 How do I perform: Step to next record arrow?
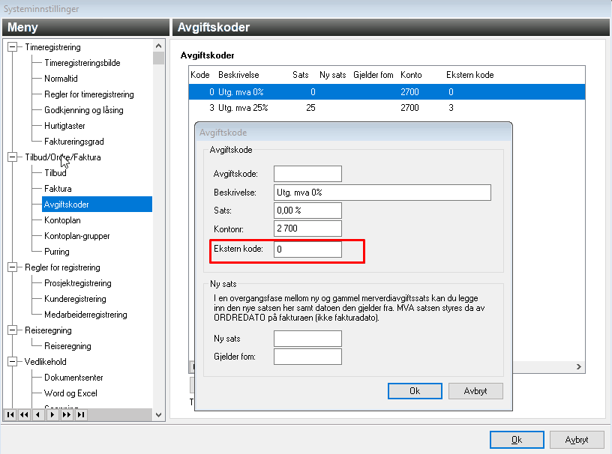[x=52, y=414]
